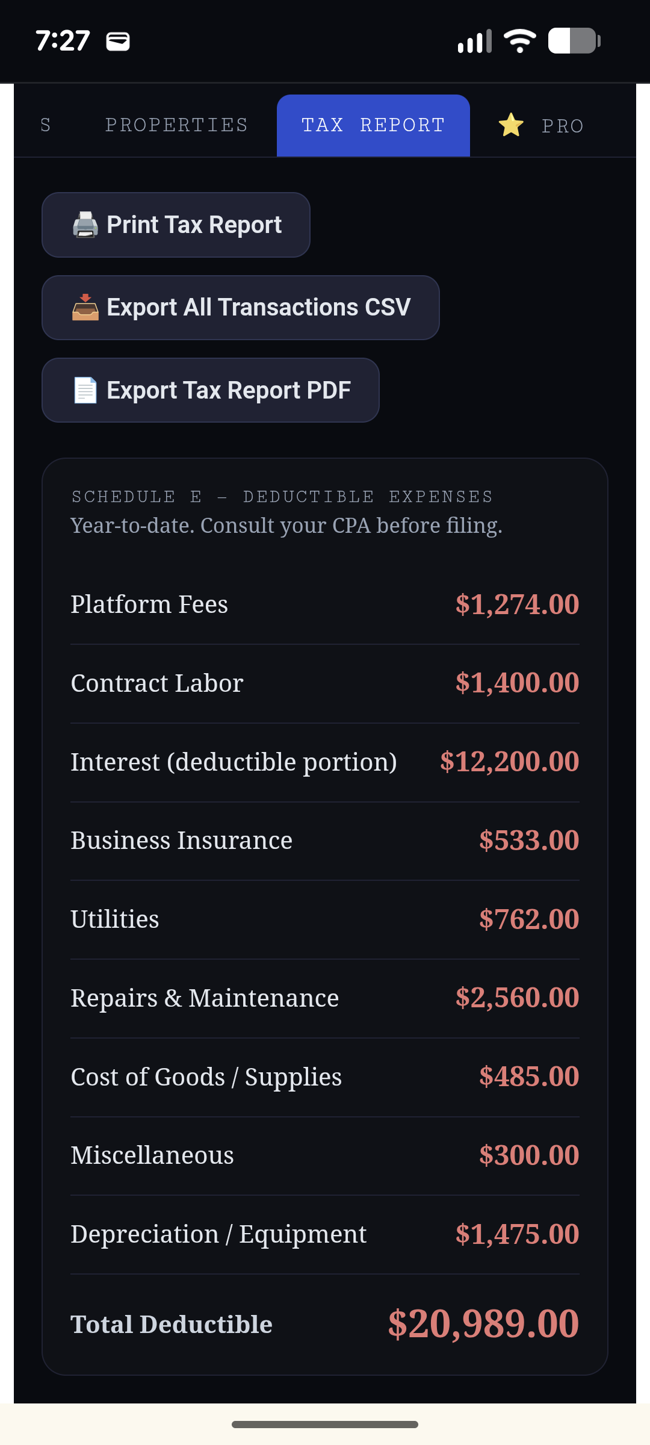Image resolution: width=650 pixels, height=1445 pixels.
Task: Tap the cellular signal bars icon
Action: coord(475,41)
